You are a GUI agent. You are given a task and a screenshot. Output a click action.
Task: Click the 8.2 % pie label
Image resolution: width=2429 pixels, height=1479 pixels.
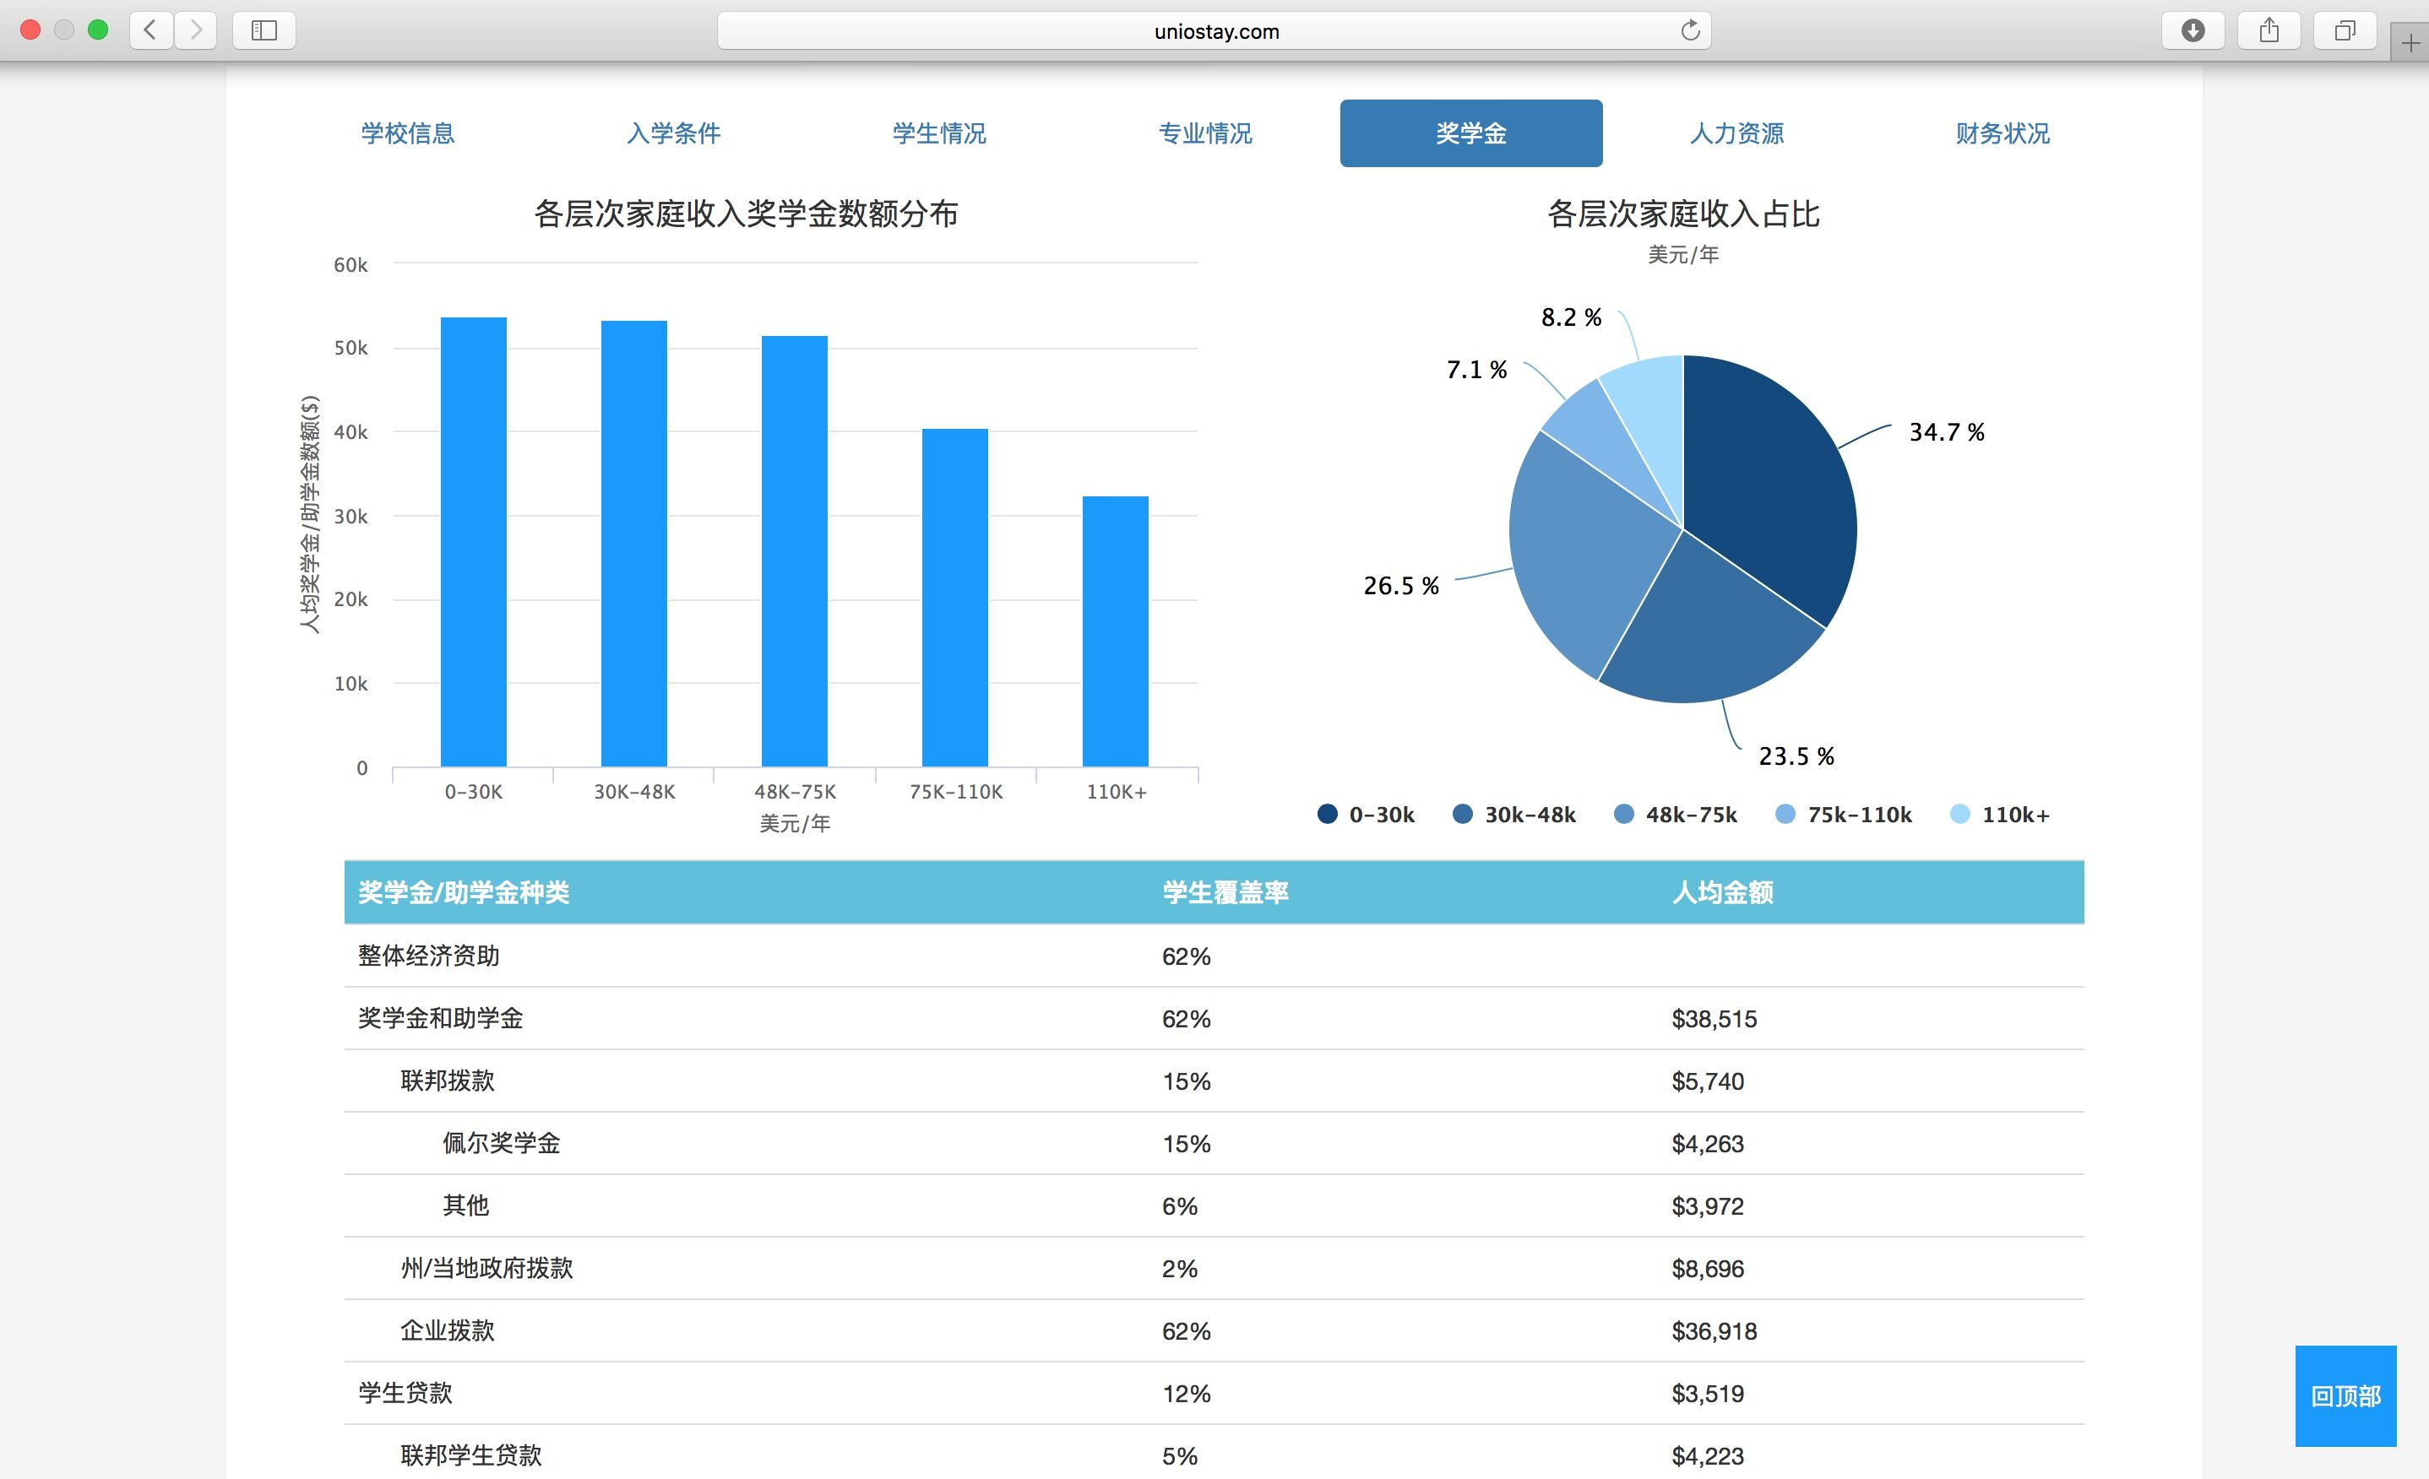click(x=1572, y=317)
